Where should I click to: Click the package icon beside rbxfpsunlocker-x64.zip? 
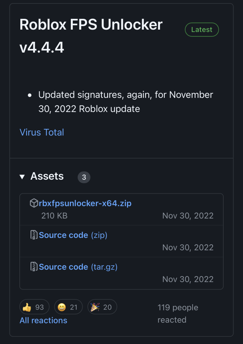pos(34,203)
